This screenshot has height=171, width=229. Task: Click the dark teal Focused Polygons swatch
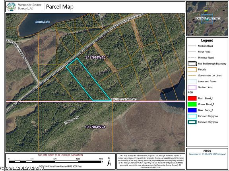pyautogui.click(x=192, y=122)
